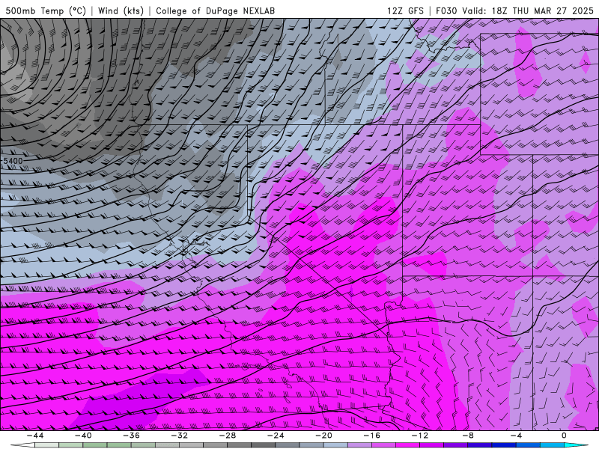Screen dimensions: 599x449
Task: Click the '500mb Temp (°C)' title text
Action: point(46,11)
